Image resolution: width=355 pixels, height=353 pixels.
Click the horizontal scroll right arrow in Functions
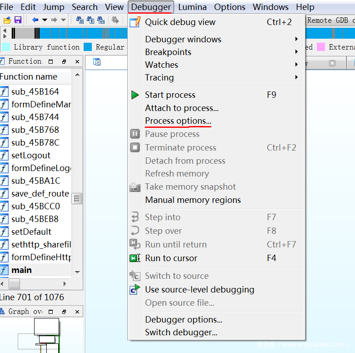65,284
